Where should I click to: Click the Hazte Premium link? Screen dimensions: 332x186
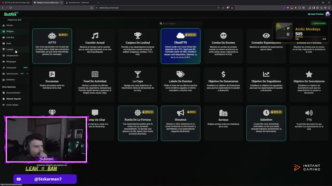[316, 14]
